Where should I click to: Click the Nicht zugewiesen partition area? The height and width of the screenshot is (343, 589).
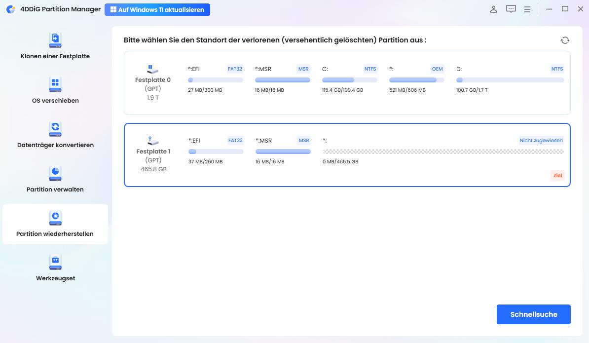(x=443, y=152)
